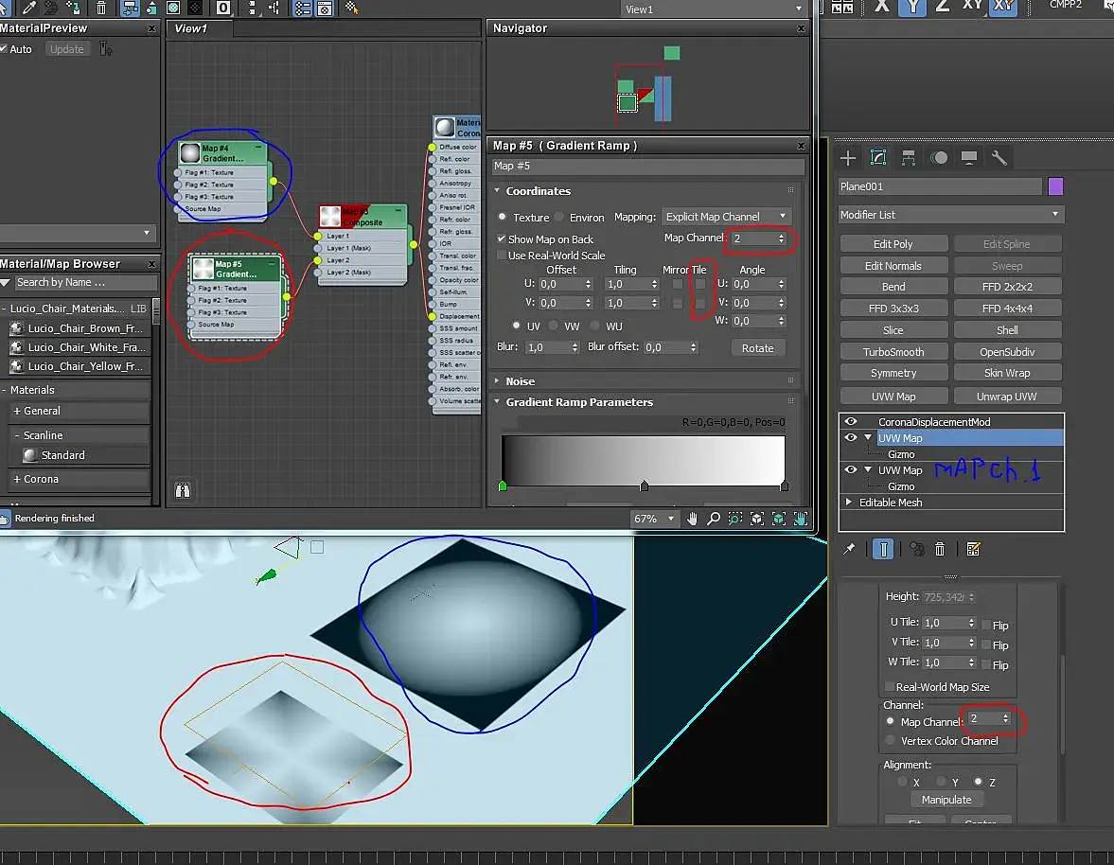Screen dimensions: 1114x865
Task: Enable Use Real-World Scale checkbox
Action: click(x=503, y=256)
